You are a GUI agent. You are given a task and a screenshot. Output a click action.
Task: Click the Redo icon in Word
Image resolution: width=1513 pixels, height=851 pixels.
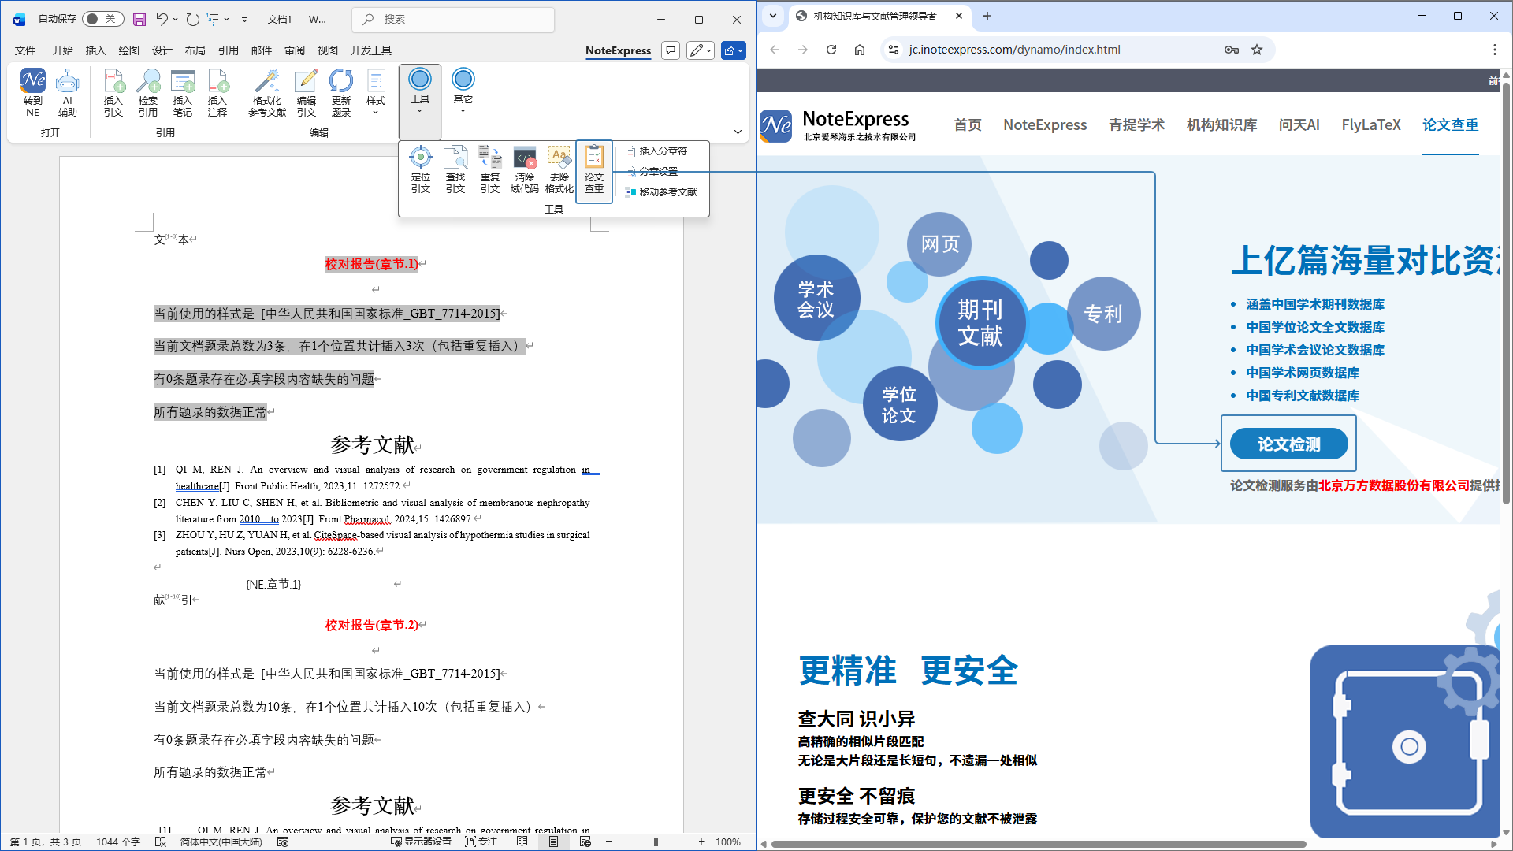pos(193,19)
